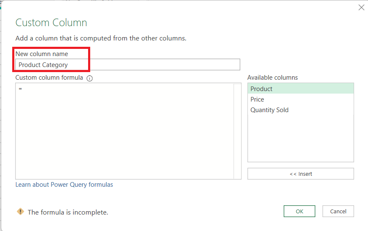
Task: Click the << Insert button
Action: point(301,174)
